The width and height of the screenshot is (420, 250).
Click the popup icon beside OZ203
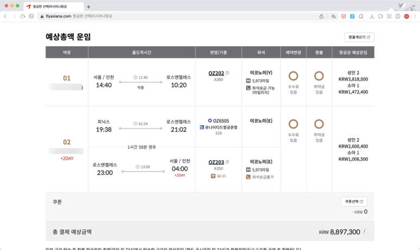click(x=227, y=162)
